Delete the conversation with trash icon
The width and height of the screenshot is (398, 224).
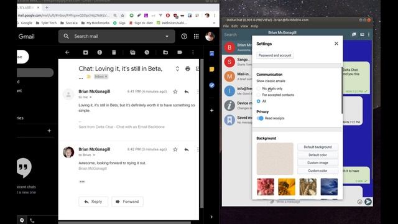coord(114,52)
